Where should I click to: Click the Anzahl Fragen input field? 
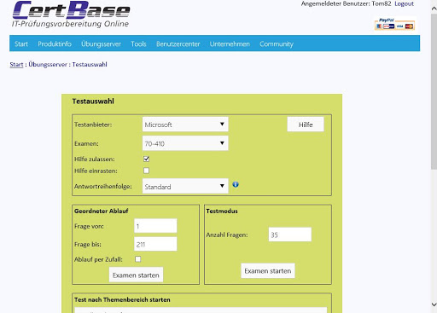pyautogui.click(x=290, y=235)
